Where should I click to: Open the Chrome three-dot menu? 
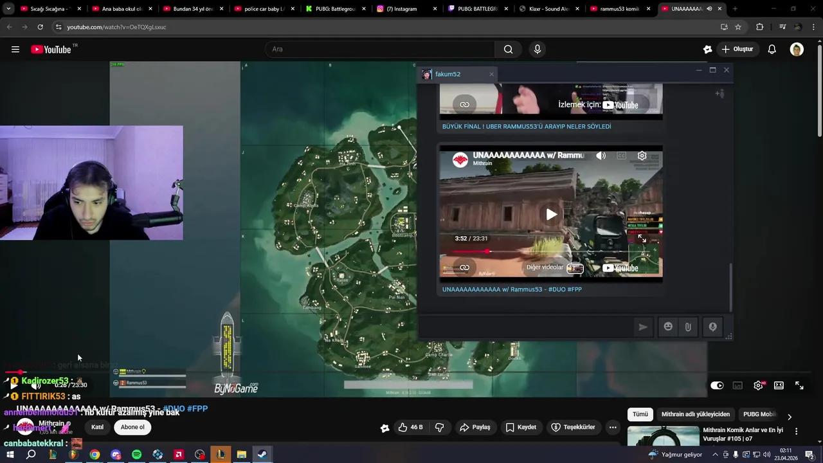tap(814, 27)
